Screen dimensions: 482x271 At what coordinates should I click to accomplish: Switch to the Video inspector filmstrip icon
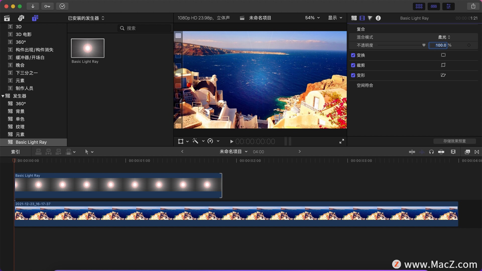[x=362, y=18]
